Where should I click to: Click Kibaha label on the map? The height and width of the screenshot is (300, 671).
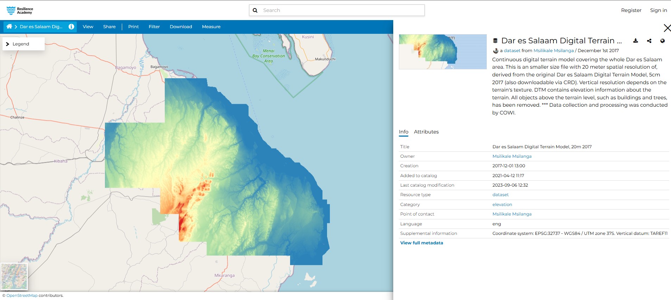coord(61,161)
